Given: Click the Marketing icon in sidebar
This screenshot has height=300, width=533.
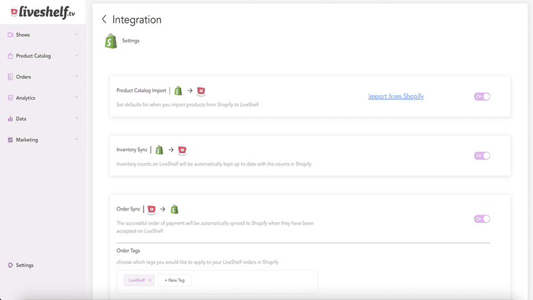Looking at the screenshot, I should pos(10,140).
